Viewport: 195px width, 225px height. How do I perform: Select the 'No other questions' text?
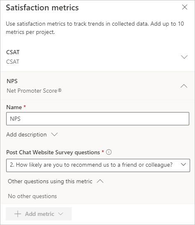click(x=32, y=196)
